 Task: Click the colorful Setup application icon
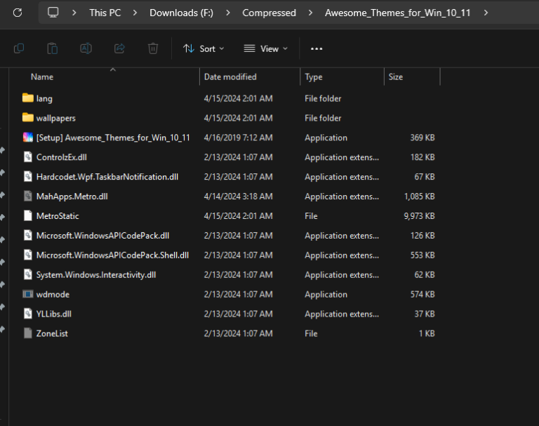coord(28,137)
